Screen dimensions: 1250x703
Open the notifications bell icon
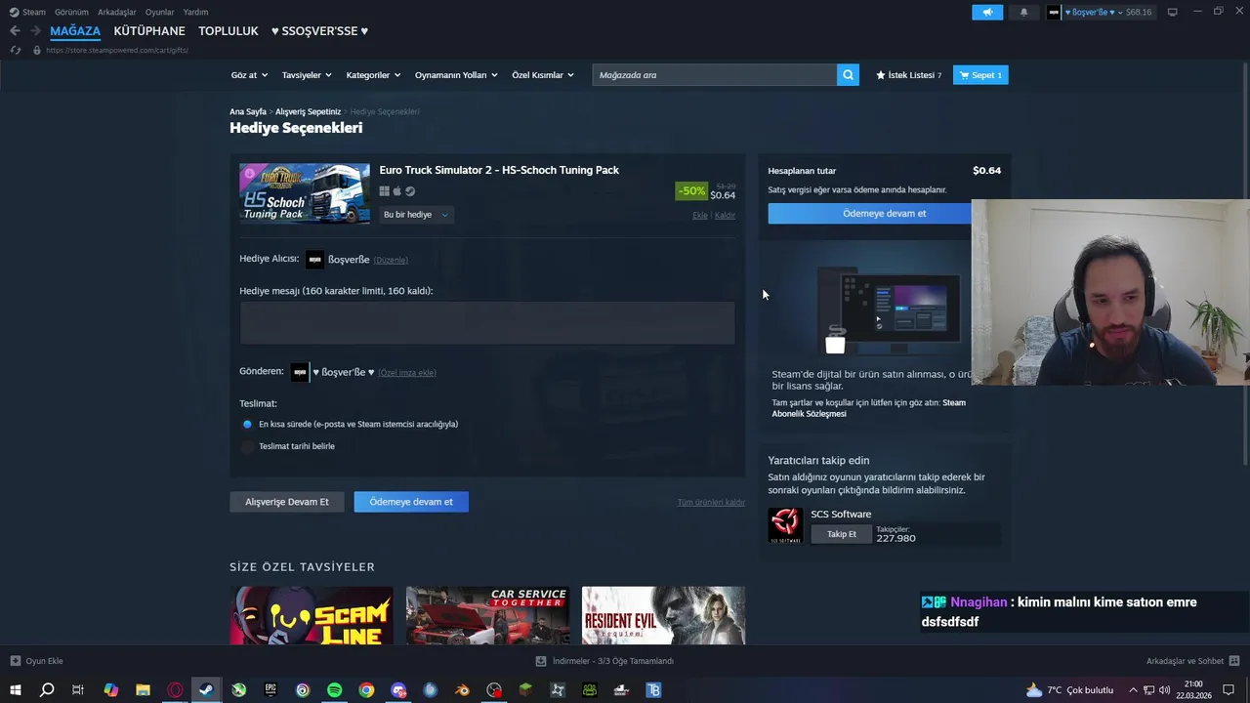pyautogui.click(x=1023, y=12)
